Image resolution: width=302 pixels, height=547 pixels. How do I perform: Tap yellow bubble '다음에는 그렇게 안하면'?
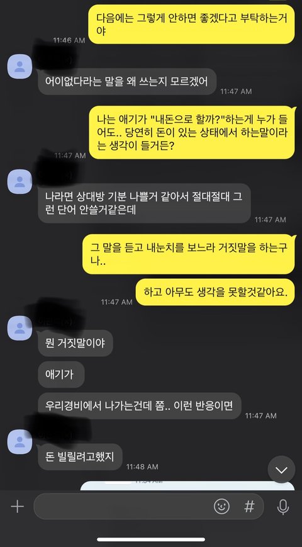pyautogui.click(x=191, y=24)
